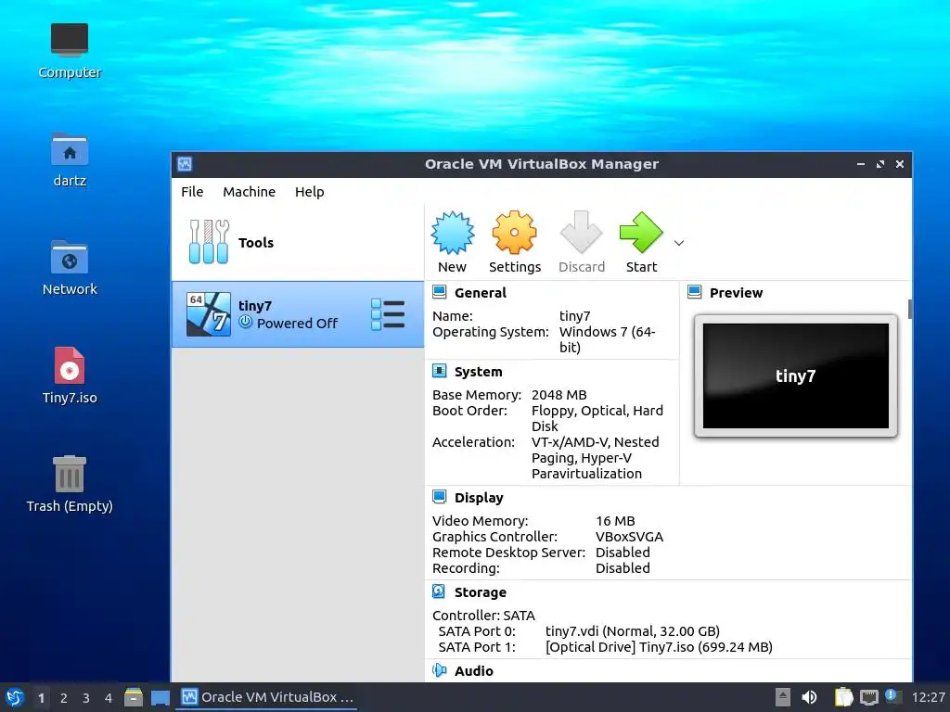The image size is (950, 712).
Task: Switch to workspace 1
Action: (x=41, y=698)
